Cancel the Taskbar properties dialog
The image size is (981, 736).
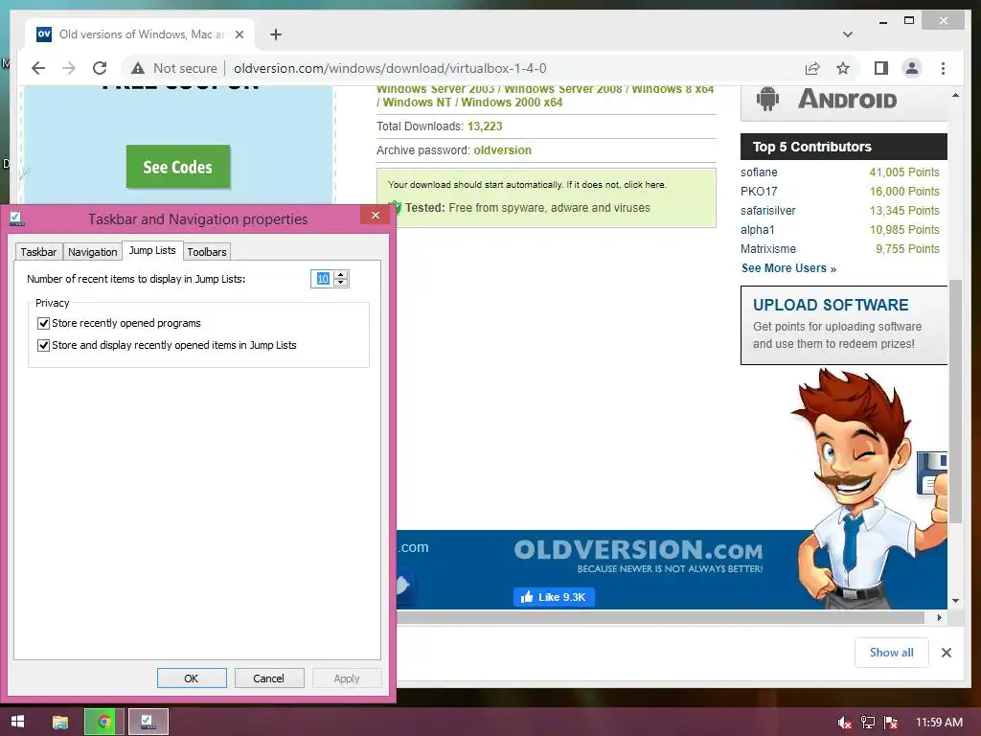pos(268,678)
